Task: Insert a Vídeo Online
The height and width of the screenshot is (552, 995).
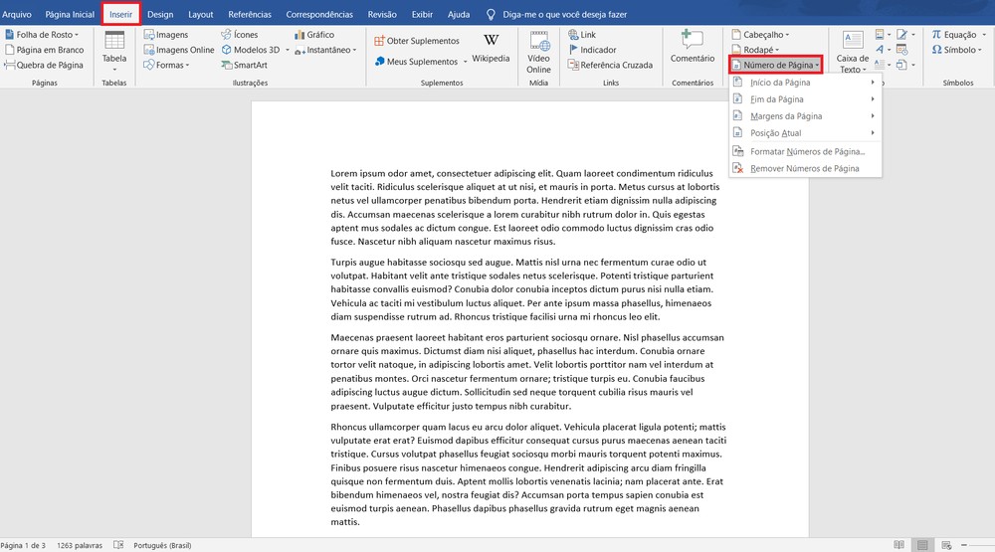Action: tap(538, 52)
